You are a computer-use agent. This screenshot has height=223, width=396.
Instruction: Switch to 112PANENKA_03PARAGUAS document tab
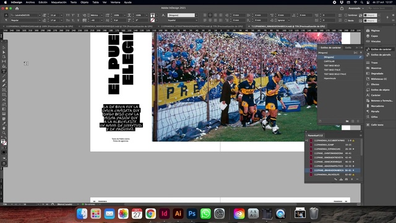pos(40,26)
